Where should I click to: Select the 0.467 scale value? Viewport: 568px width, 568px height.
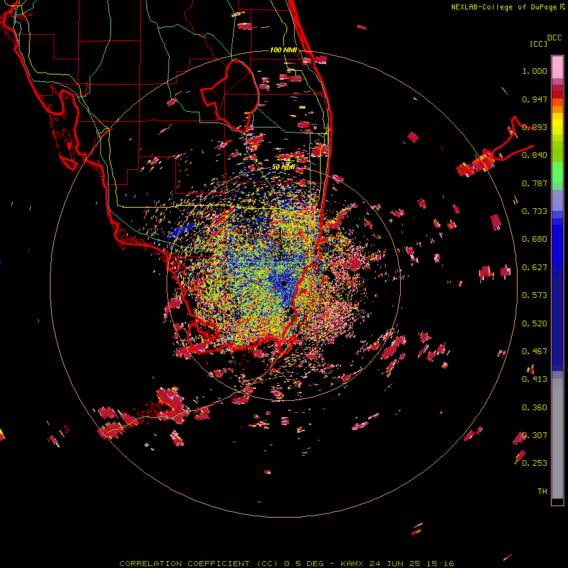[535, 352]
